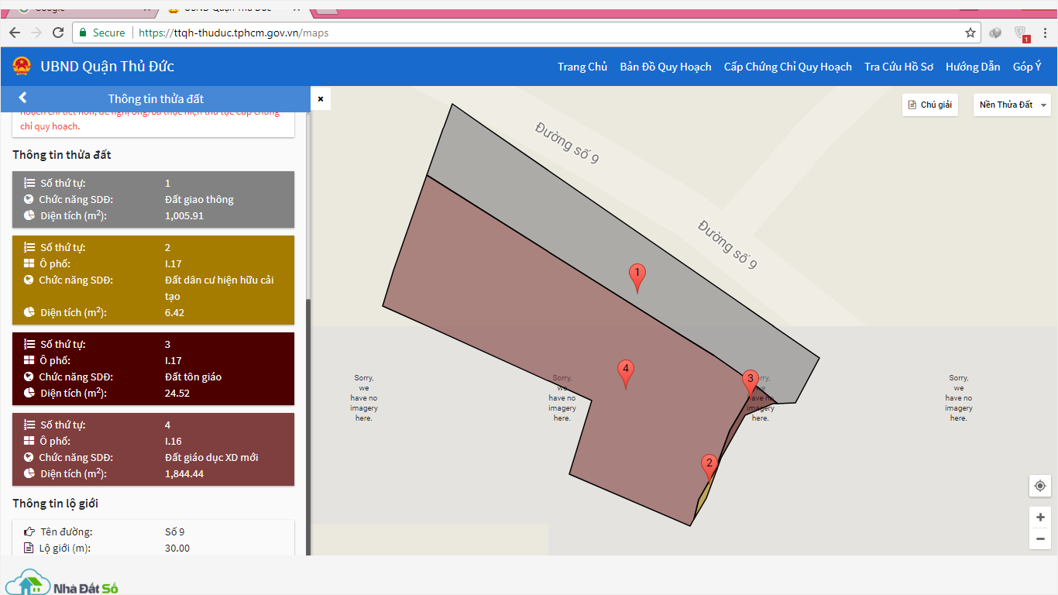Click the globe icon beside Đất tôn giáo
This screenshot has height=595, width=1058.
(29, 377)
